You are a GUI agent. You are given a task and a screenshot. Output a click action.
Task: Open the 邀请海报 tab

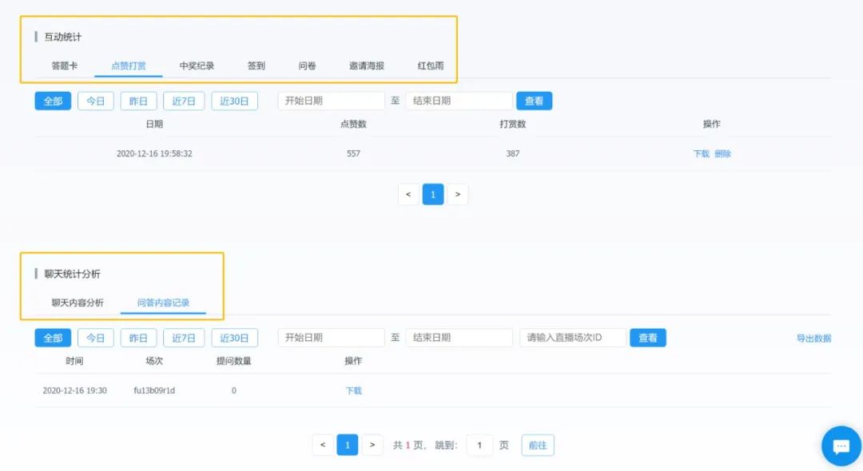click(x=367, y=65)
